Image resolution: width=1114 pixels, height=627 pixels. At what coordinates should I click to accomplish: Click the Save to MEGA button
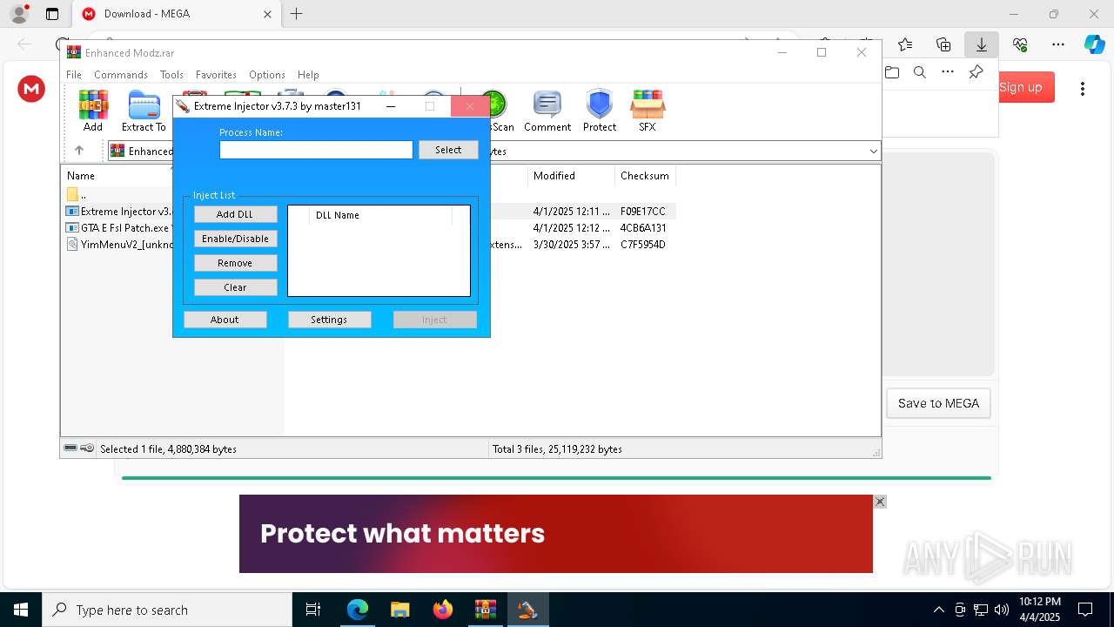938,403
